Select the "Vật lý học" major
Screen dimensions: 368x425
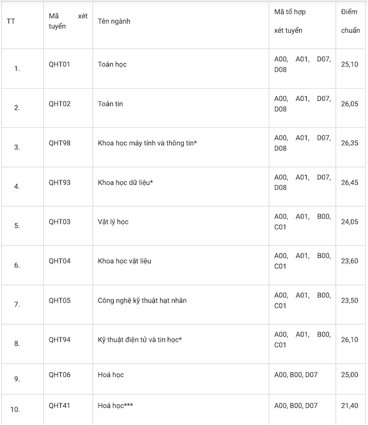click(113, 222)
